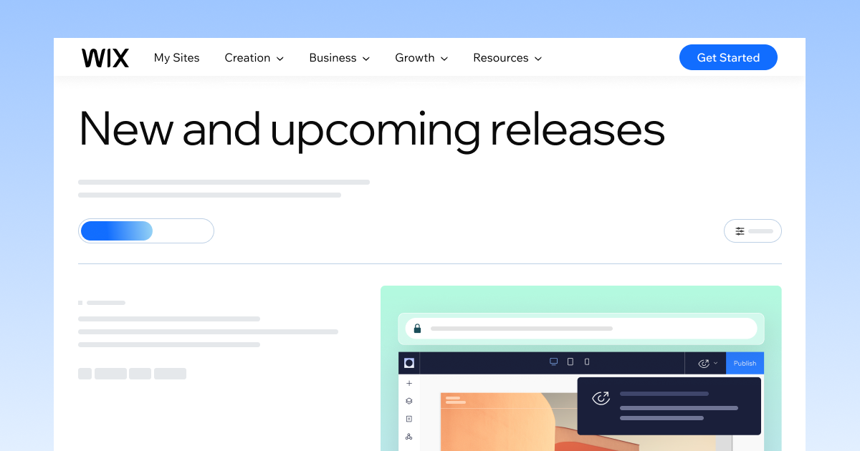
Task: Open the components sidebar icon
Action: (x=409, y=436)
